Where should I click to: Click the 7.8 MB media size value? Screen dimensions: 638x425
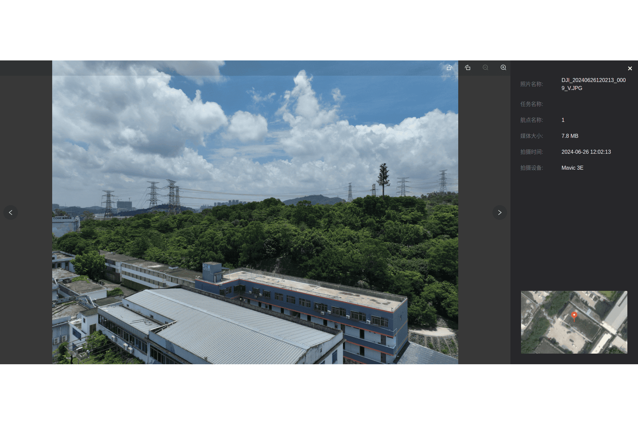tap(570, 136)
